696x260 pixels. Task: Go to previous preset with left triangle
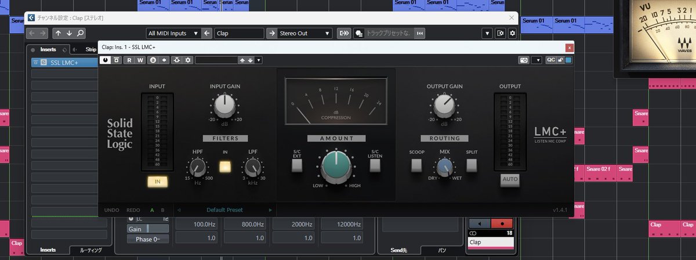(x=179, y=210)
